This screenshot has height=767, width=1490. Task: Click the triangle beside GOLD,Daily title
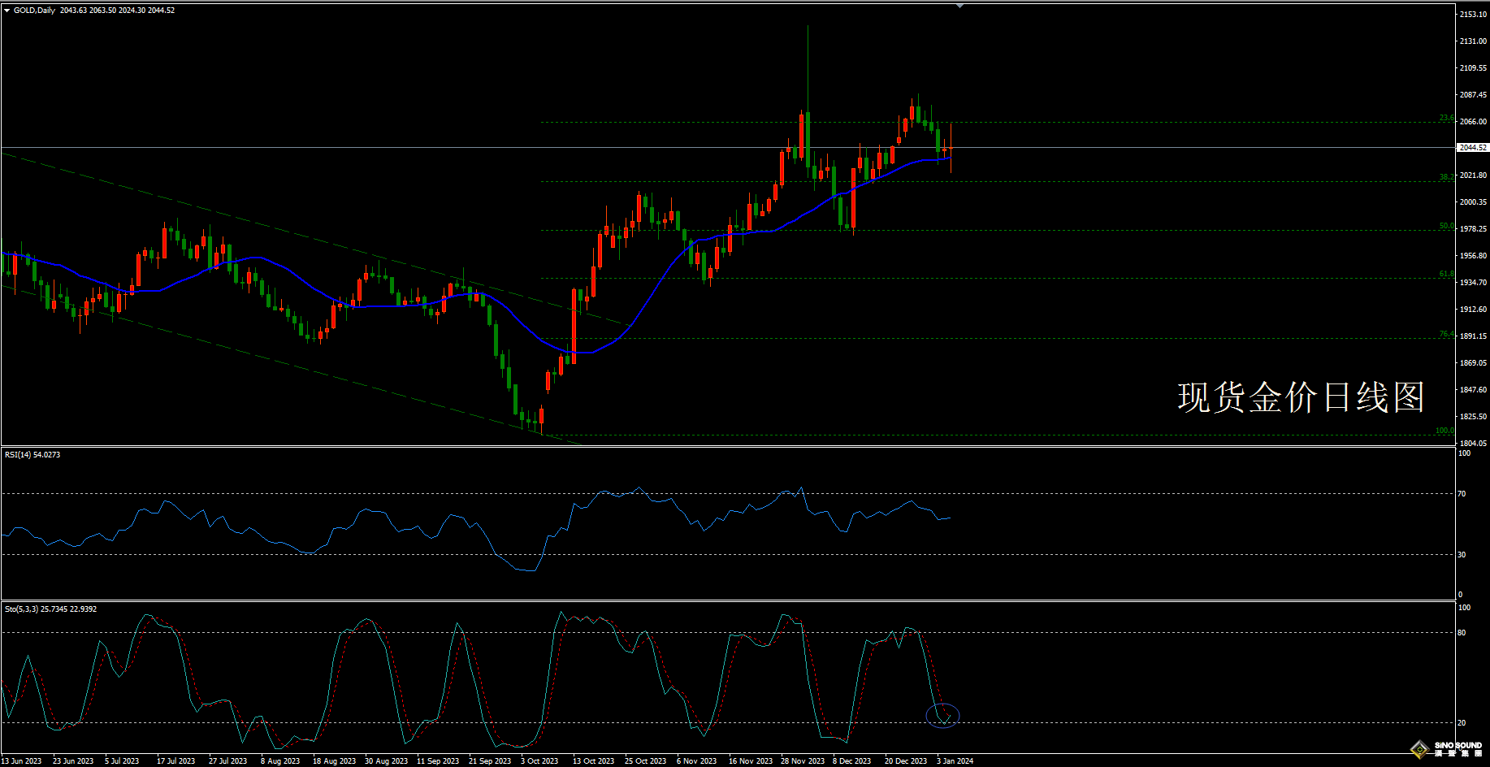(x=7, y=11)
